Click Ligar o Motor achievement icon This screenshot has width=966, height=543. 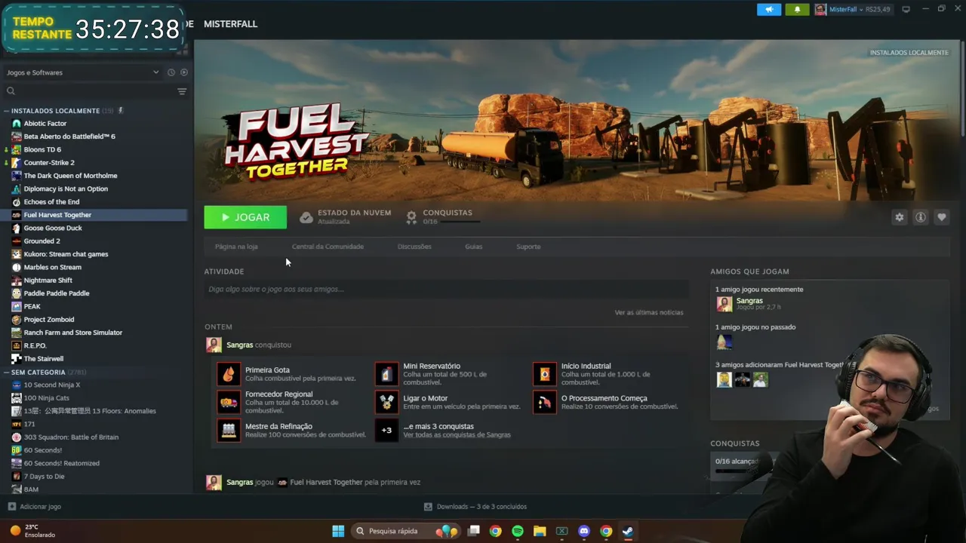[x=386, y=402]
